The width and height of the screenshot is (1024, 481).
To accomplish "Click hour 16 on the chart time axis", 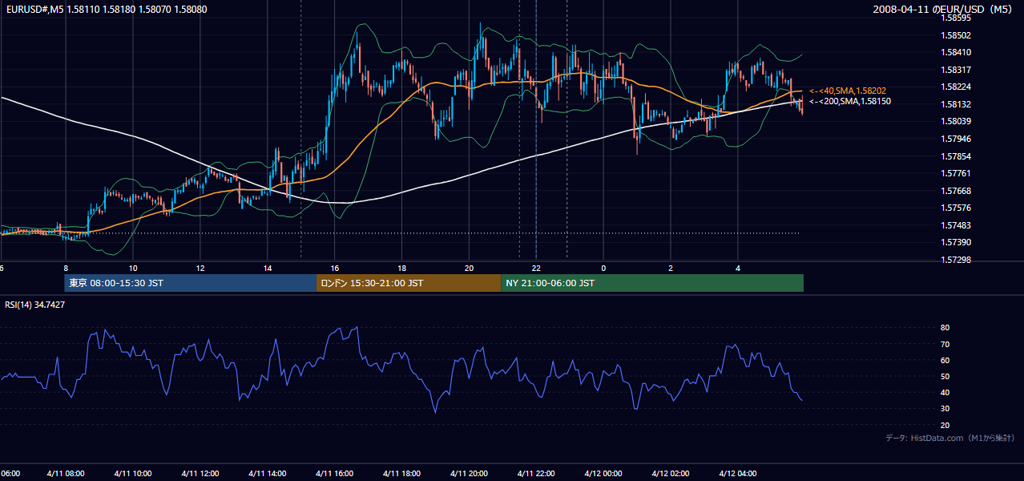I will [335, 268].
